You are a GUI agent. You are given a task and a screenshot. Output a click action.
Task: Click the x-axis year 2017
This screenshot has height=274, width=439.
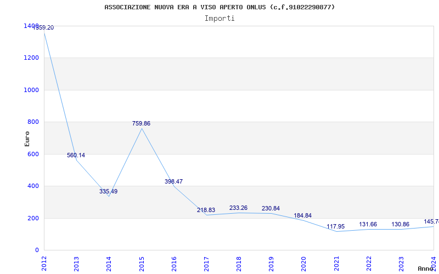206,264
